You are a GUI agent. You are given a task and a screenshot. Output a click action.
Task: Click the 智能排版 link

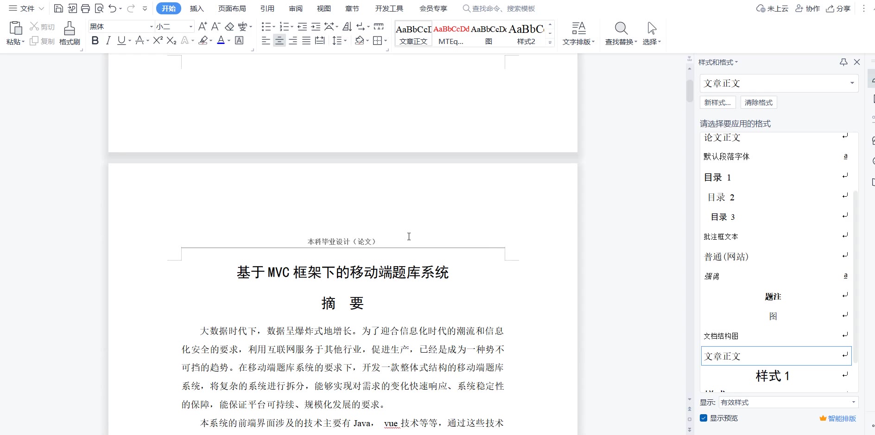point(838,418)
